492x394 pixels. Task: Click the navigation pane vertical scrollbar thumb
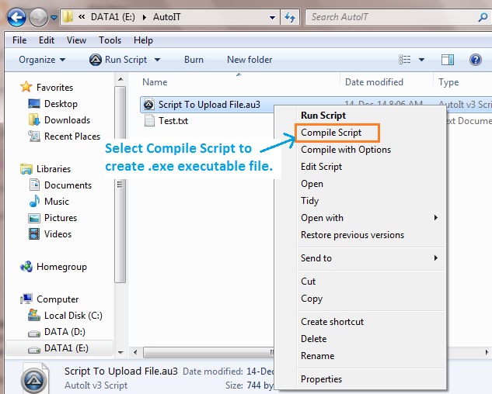click(x=120, y=185)
